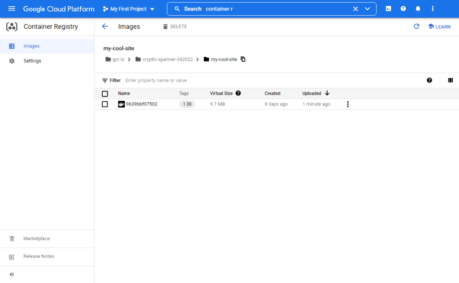Show Virtual Size help tooltip icon
This screenshot has width=459, height=283.
tap(238, 93)
